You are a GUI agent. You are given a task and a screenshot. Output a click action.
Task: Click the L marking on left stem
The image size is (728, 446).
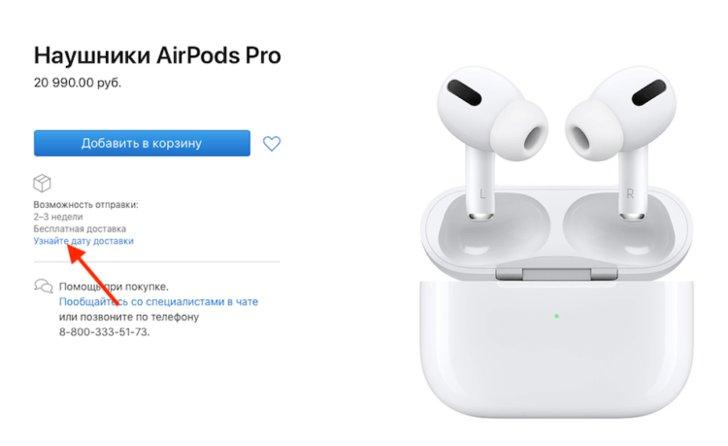482,194
